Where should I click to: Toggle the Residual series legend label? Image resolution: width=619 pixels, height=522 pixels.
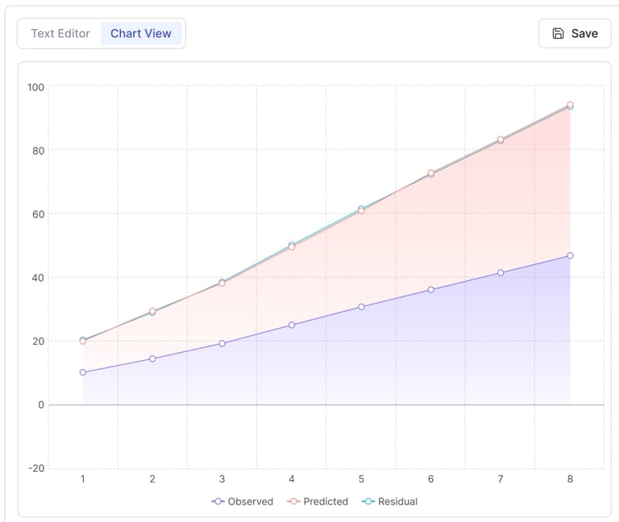point(397,501)
